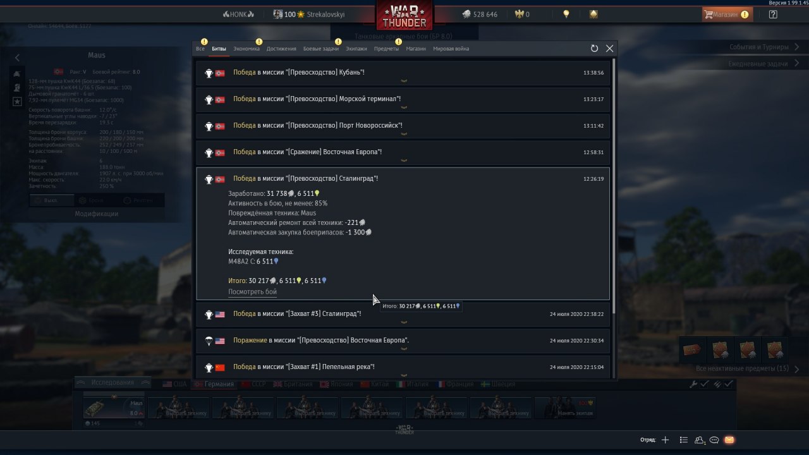Expand the Морской терминал victory entry
Viewport: 809px width, 455px height.
coord(403,99)
